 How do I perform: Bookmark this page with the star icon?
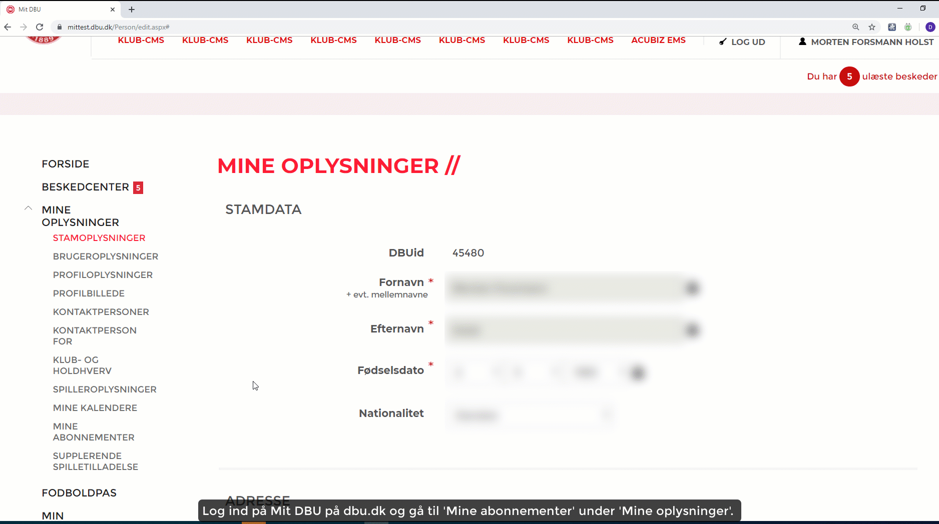coord(872,27)
